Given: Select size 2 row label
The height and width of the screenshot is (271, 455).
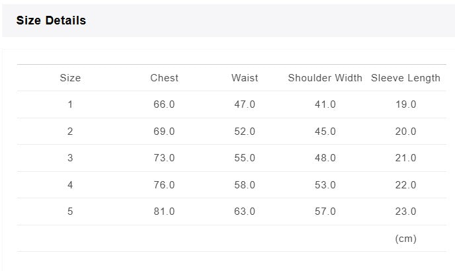Looking at the screenshot, I should pyautogui.click(x=70, y=132).
